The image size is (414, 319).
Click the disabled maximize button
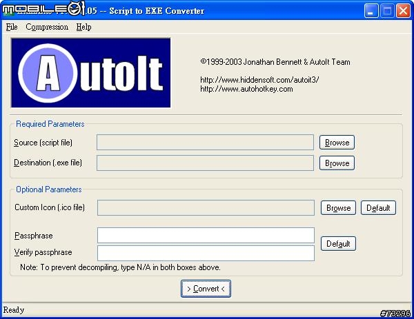pyautogui.click(x=387, y=11)
